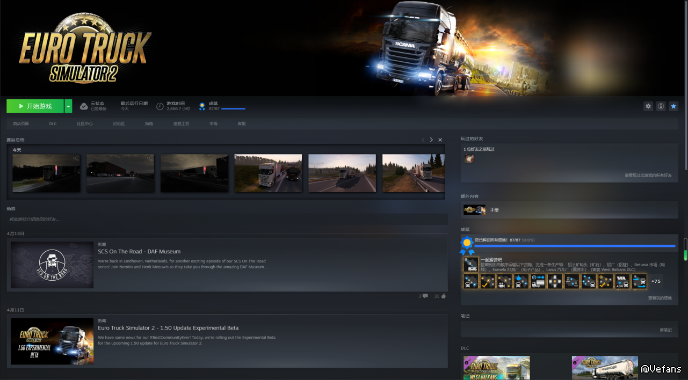This screenshot has height=380, width=688.
Task: Click the 查看我的成就 link
Action: coord(660,298)
